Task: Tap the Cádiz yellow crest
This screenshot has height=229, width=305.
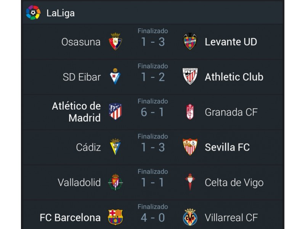Action: tap(116, 147)
